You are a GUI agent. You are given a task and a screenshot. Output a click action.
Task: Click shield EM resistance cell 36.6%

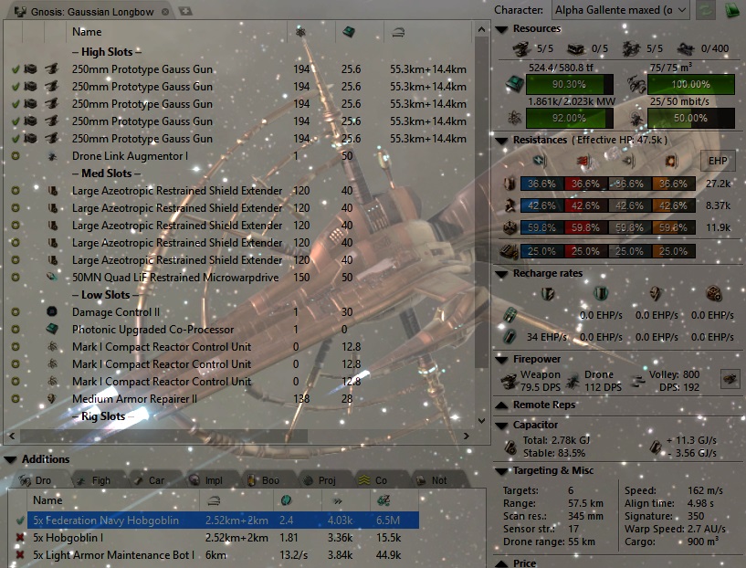541,184
